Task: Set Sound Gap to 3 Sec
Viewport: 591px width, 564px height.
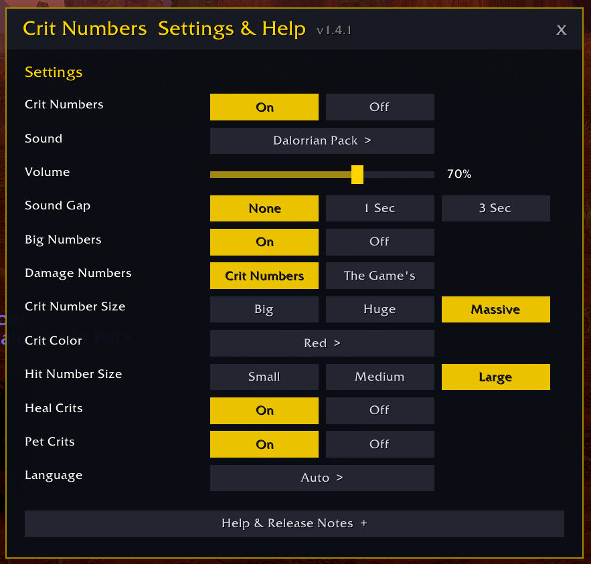Action: pyautogui.click(x=496, y=208)
